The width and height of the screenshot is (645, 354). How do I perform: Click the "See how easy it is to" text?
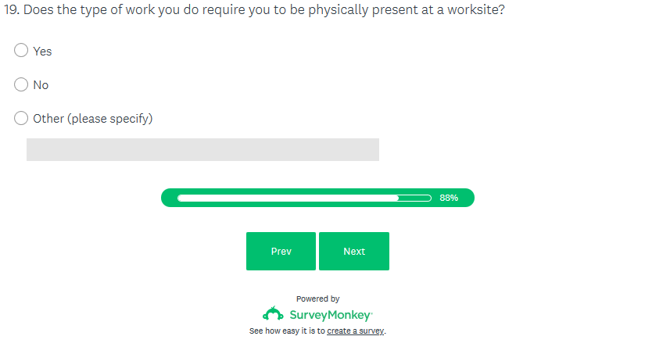(x=287, y=331)
